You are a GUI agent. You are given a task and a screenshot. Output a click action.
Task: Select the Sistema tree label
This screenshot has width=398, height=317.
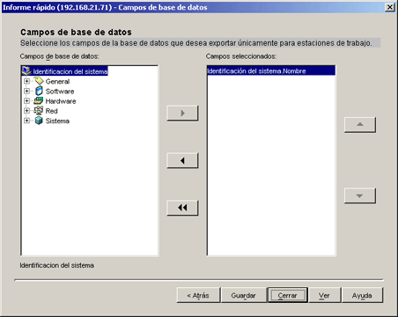57,121
